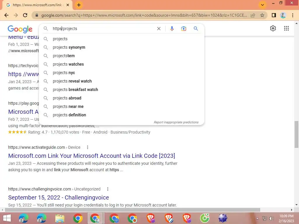Open 'September 15, 2022 - Challengingvoice' result

click(x=58, y=197)
